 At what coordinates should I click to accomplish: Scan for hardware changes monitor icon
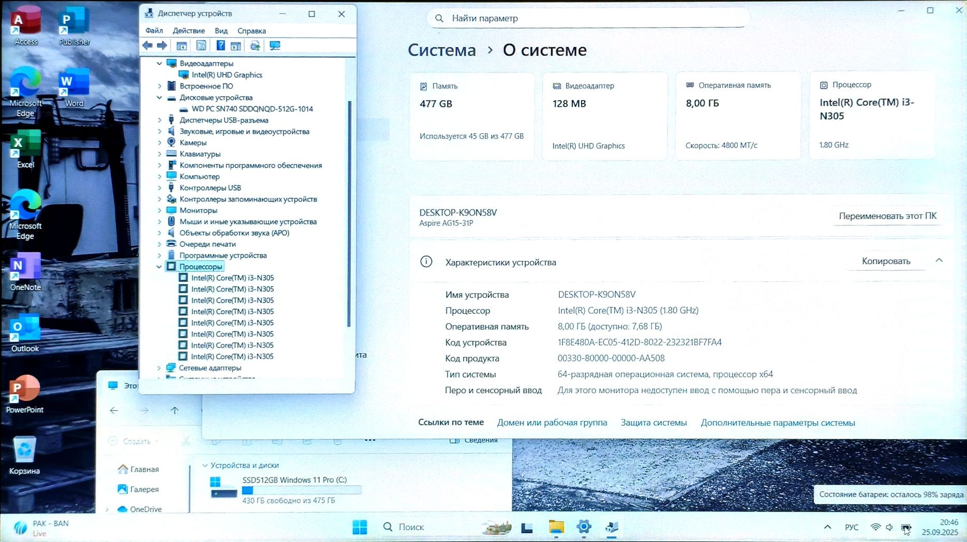tap(275, 46)
